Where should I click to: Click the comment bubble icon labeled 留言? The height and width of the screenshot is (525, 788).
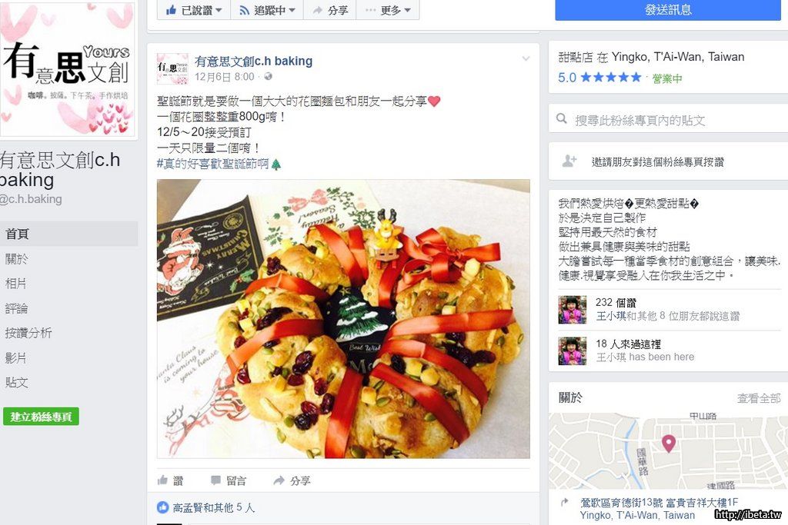point(215,480)
